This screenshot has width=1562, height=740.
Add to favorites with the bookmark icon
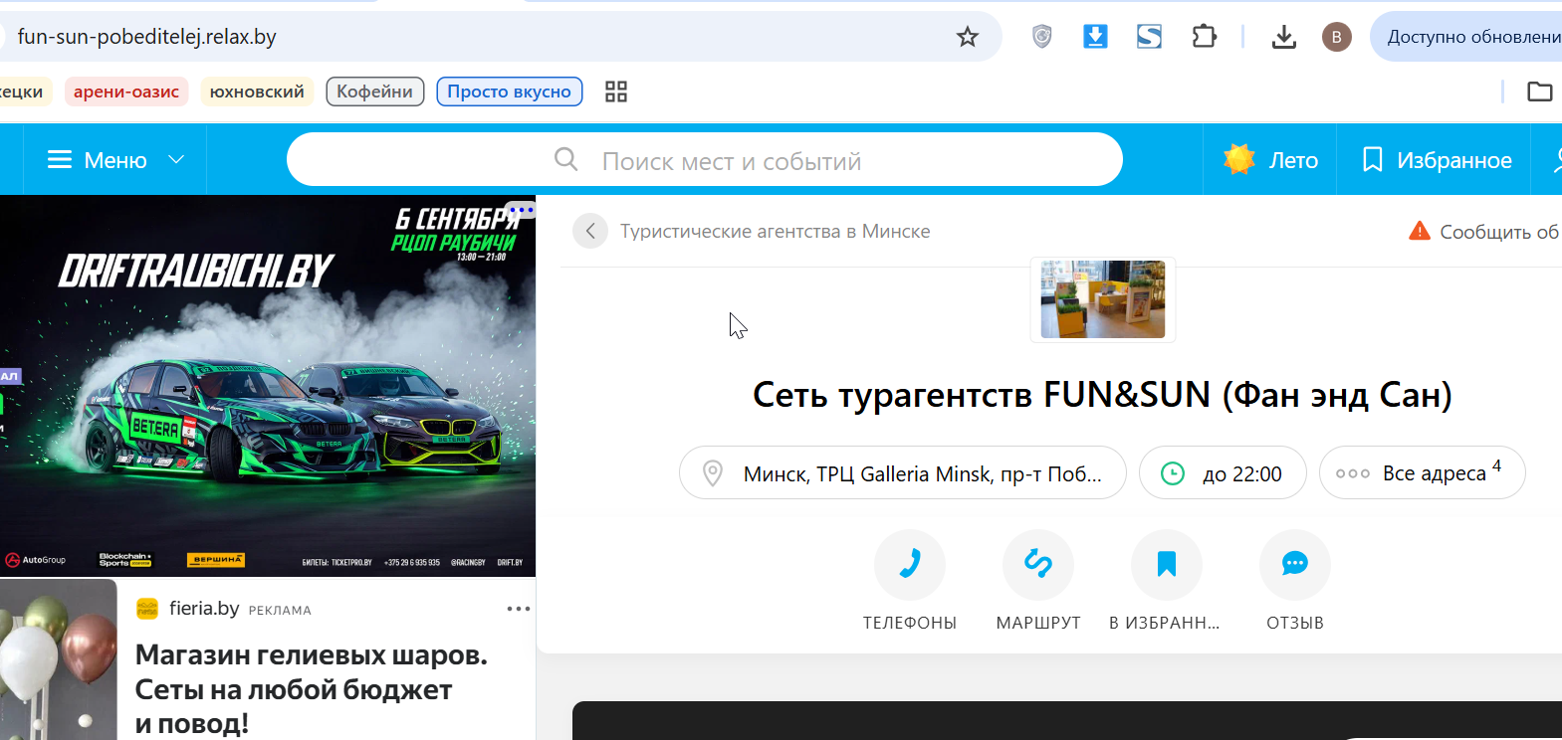(x=1167, y=565)
